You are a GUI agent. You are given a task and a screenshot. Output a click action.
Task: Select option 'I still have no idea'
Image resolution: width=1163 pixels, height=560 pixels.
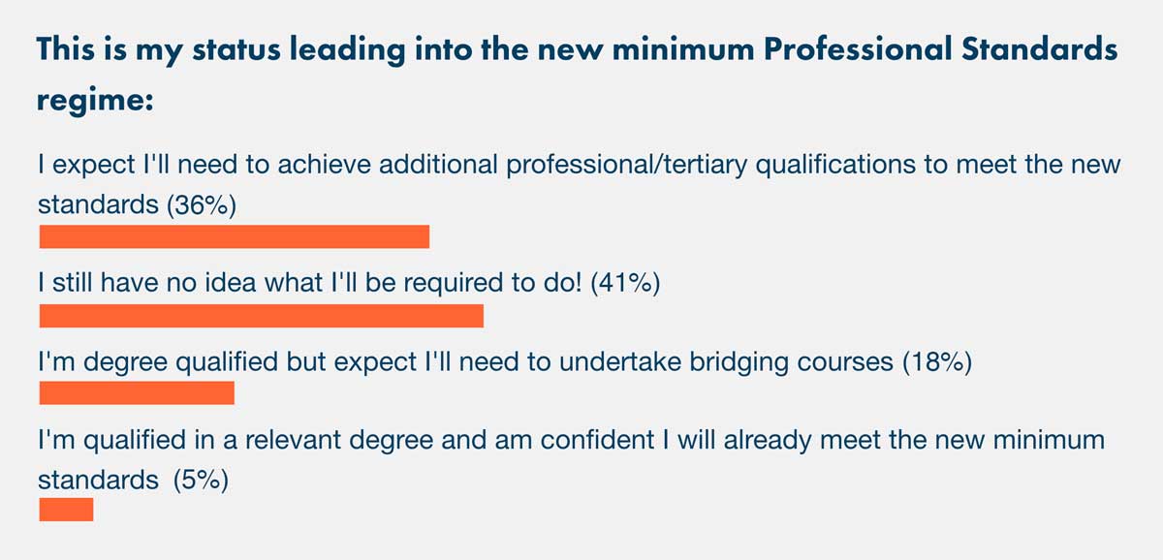pos(349,284)
